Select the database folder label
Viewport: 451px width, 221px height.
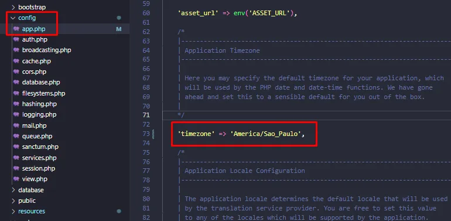coord(31,190)
